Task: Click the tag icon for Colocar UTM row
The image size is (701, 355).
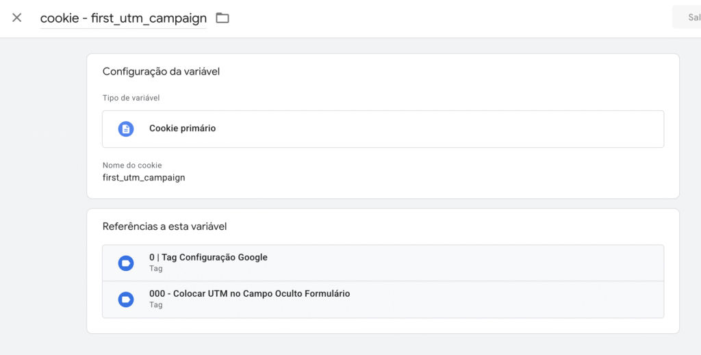Action: [x=126, y=299]
